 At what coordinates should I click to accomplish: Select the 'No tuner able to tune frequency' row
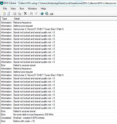coord(59,114)
